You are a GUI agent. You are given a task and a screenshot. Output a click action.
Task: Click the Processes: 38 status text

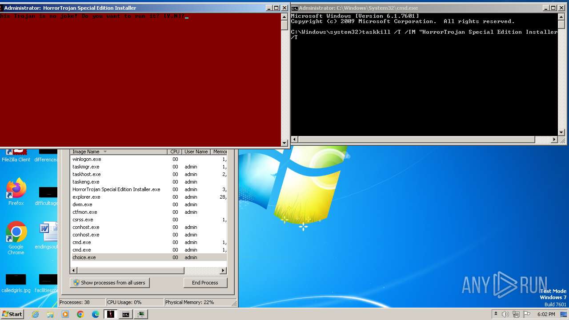74,302
